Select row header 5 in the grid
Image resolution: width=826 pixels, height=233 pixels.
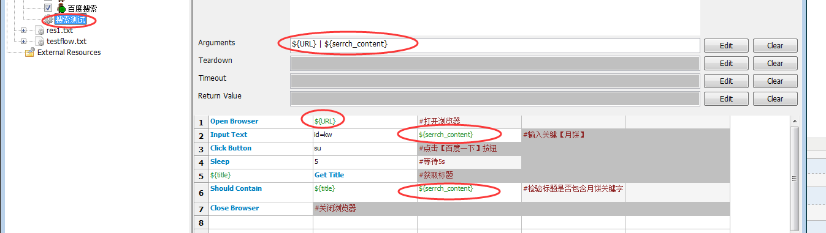click(201, 176)
